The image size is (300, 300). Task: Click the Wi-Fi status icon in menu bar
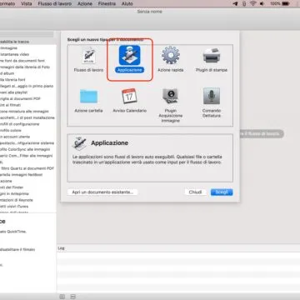coord(252,3)
